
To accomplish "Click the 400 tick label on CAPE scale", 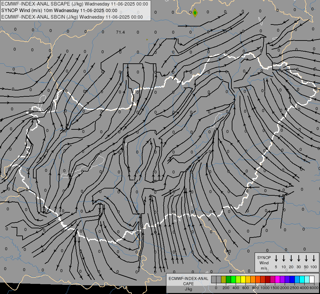I will (236, 288).
